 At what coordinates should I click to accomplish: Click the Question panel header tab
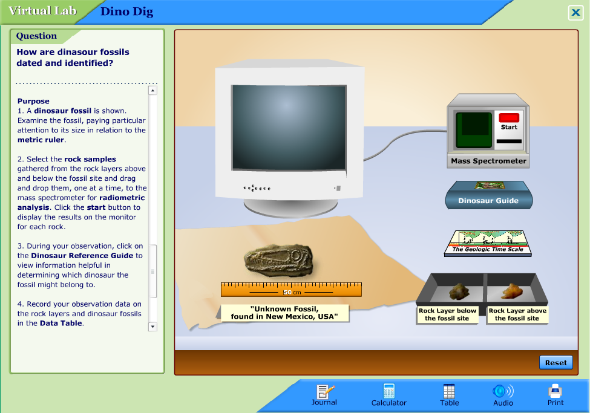point(37,36)
